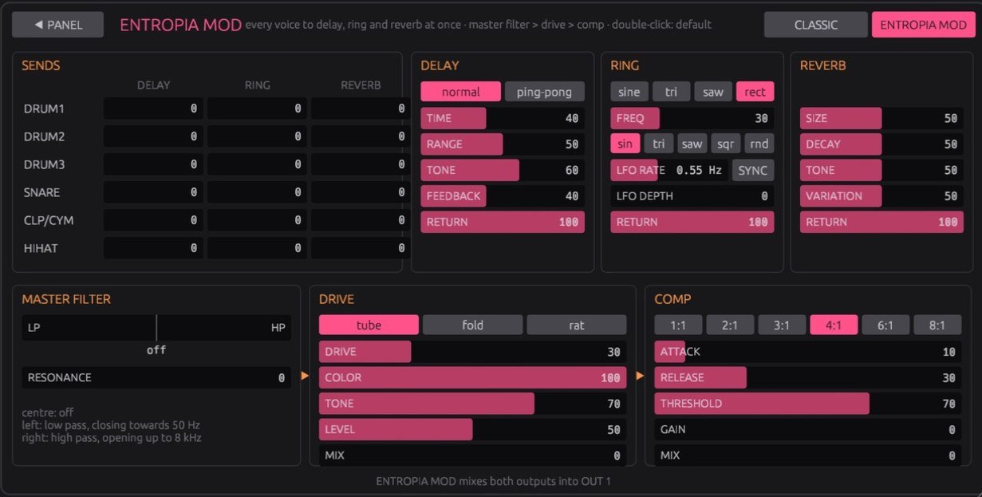This screenshot has height=497, width=982.
Task: Adjust the compressor RELEASE slider
Action: (x=808, y=377)
